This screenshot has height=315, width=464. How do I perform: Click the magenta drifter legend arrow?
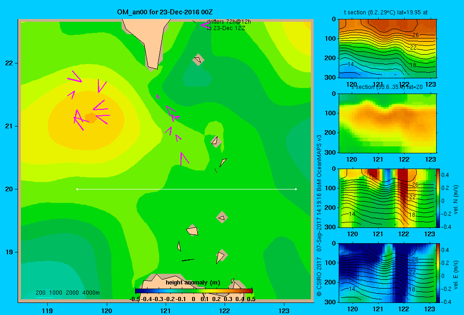tap(205, 25)
